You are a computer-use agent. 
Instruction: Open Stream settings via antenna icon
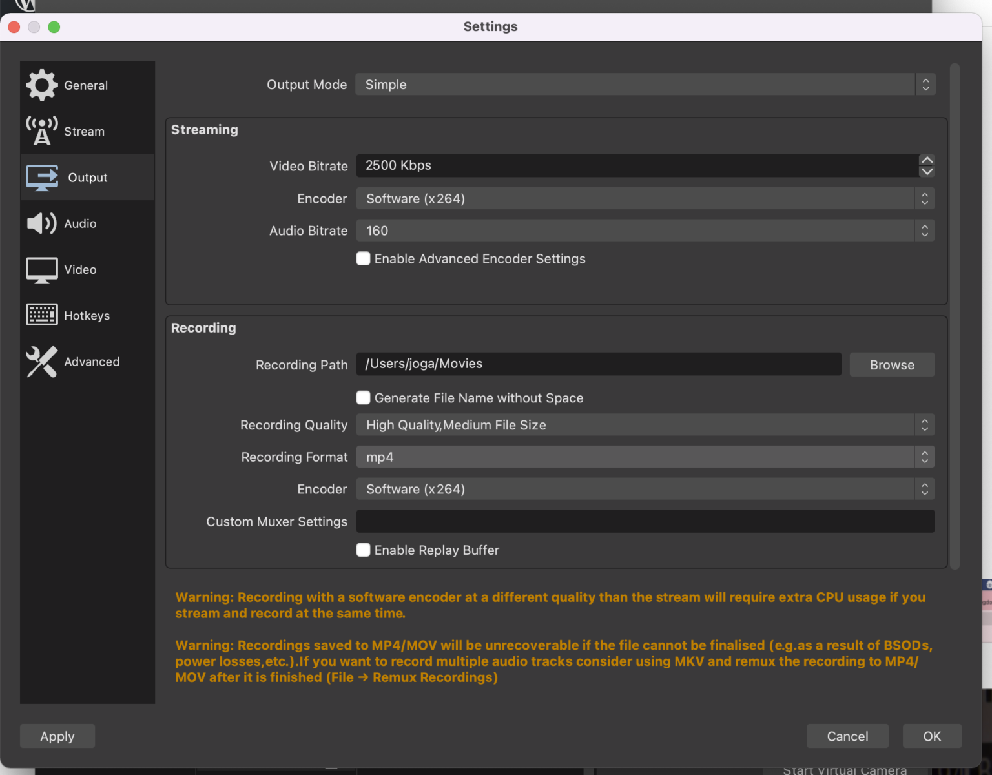click(42, 131)
